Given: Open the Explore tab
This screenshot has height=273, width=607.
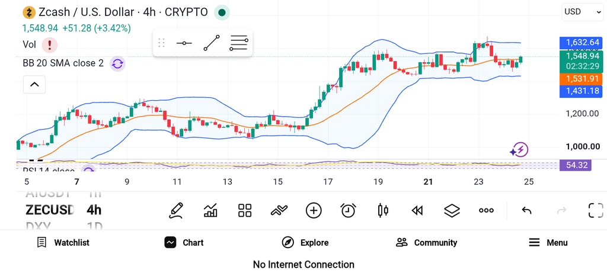Looking at the screenshot, I should click(305, 242).
